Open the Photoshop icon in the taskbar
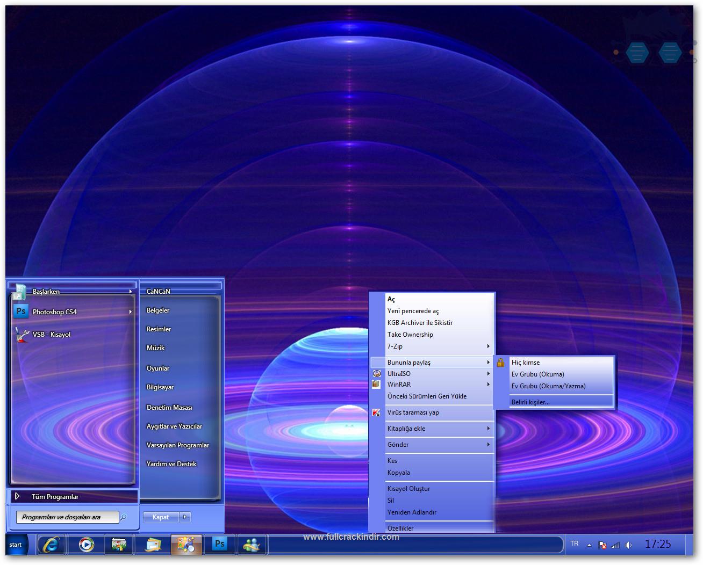703x565 pixels. 220,544
